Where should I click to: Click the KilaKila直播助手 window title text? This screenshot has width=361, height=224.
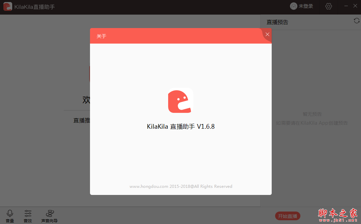pos(33,6)
